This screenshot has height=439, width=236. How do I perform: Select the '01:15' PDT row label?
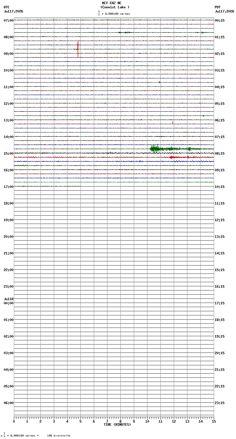tap(220, 37)
